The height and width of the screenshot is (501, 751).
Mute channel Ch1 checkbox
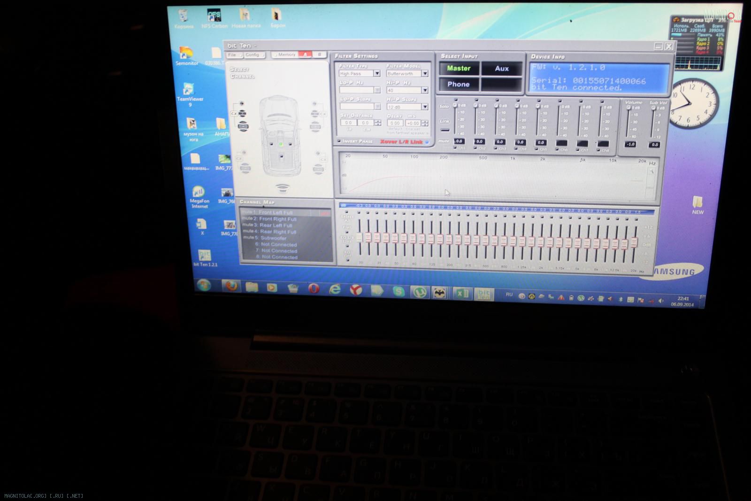pyautogui.click(x=456, y=148)
